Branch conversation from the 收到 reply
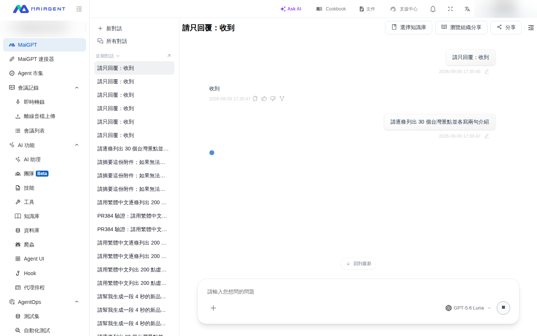The height and width of the screenshot is (336, 537). [x=282, y=99]
